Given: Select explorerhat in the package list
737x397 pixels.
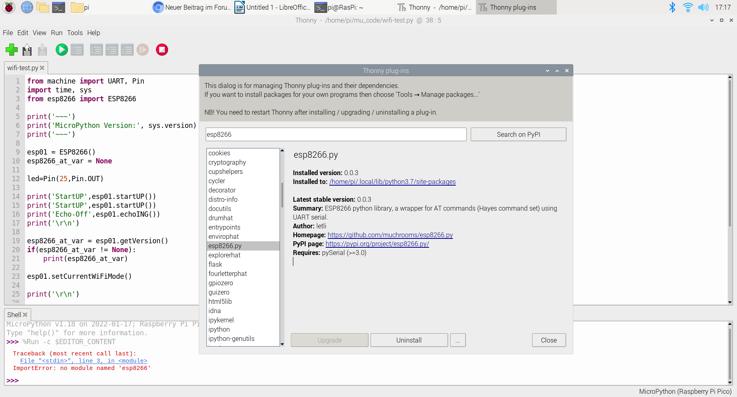Looking at the screenshot, I should tap(243, 255).
